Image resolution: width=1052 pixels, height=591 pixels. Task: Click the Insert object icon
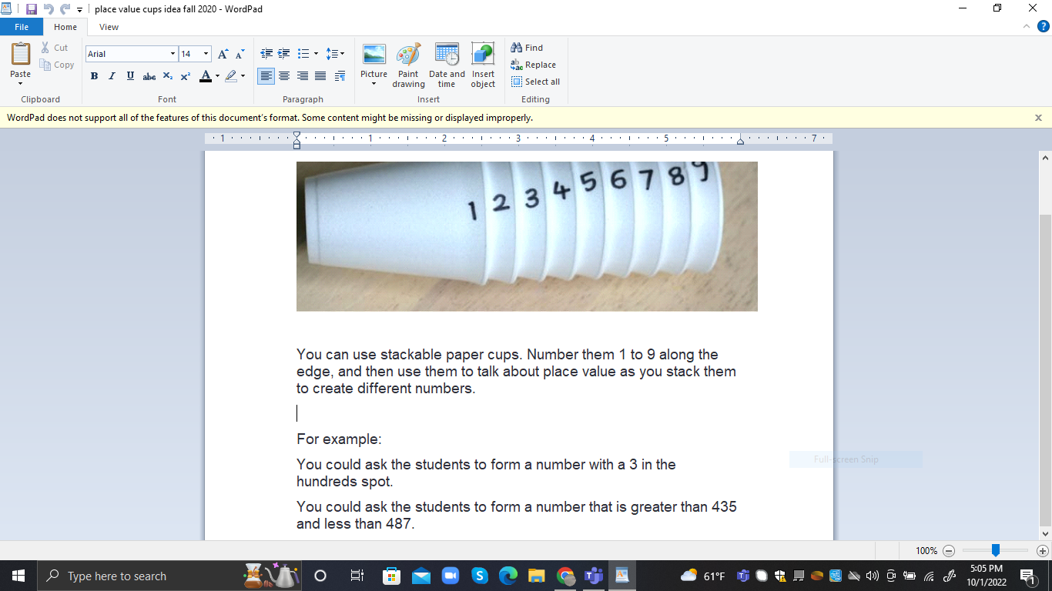(483, 67)
